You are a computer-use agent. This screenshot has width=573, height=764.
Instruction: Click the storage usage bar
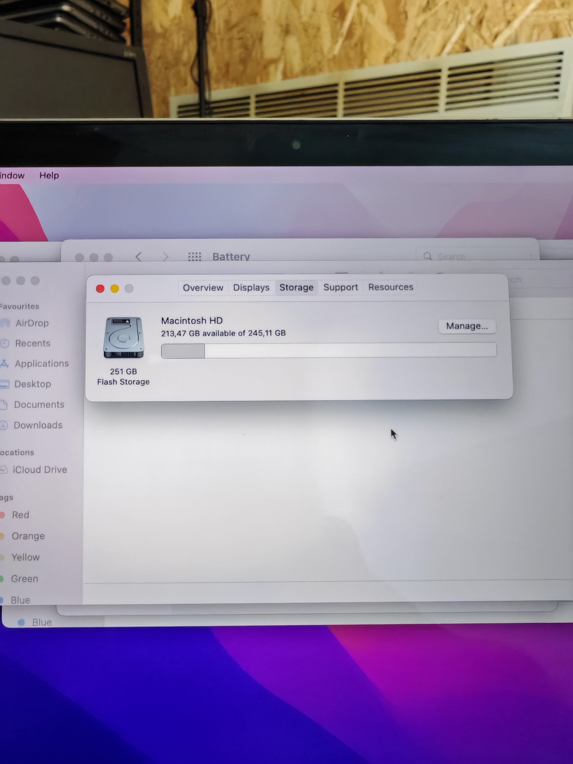[x=329, y=351]
